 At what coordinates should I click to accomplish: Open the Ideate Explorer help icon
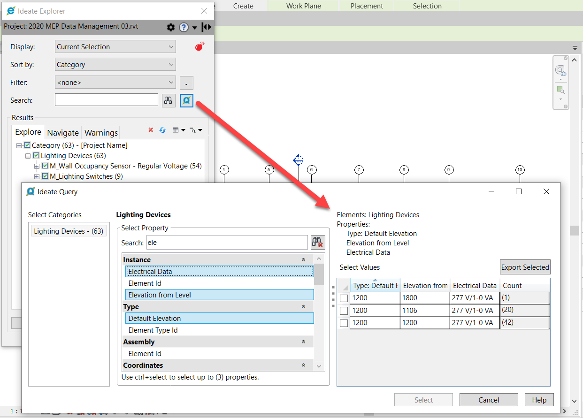click(x=184, y=27)
